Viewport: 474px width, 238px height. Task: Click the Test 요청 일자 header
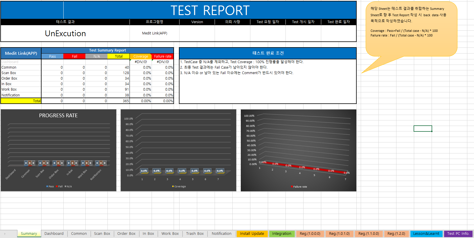[268, 22]
